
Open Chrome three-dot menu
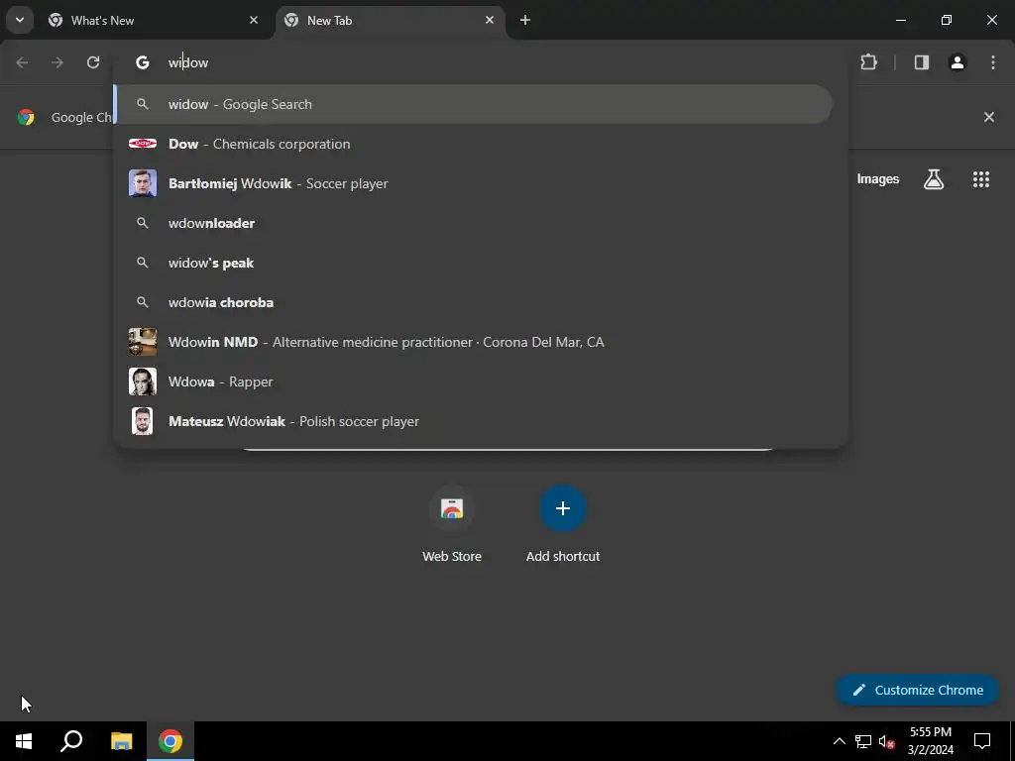point(993,62)
